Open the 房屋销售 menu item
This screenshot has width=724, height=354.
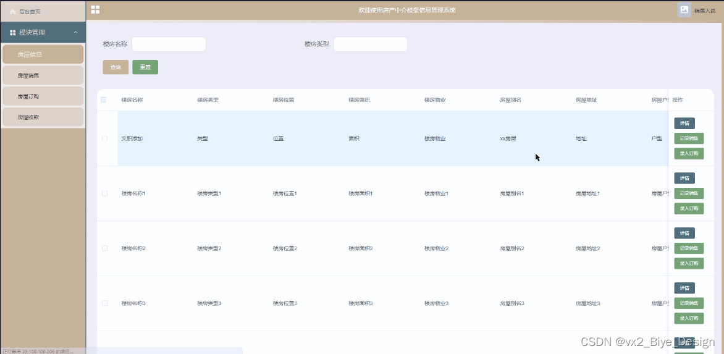43,75
